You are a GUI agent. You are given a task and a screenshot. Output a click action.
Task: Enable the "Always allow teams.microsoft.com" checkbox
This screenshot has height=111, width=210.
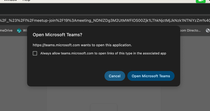coord(35,53)
